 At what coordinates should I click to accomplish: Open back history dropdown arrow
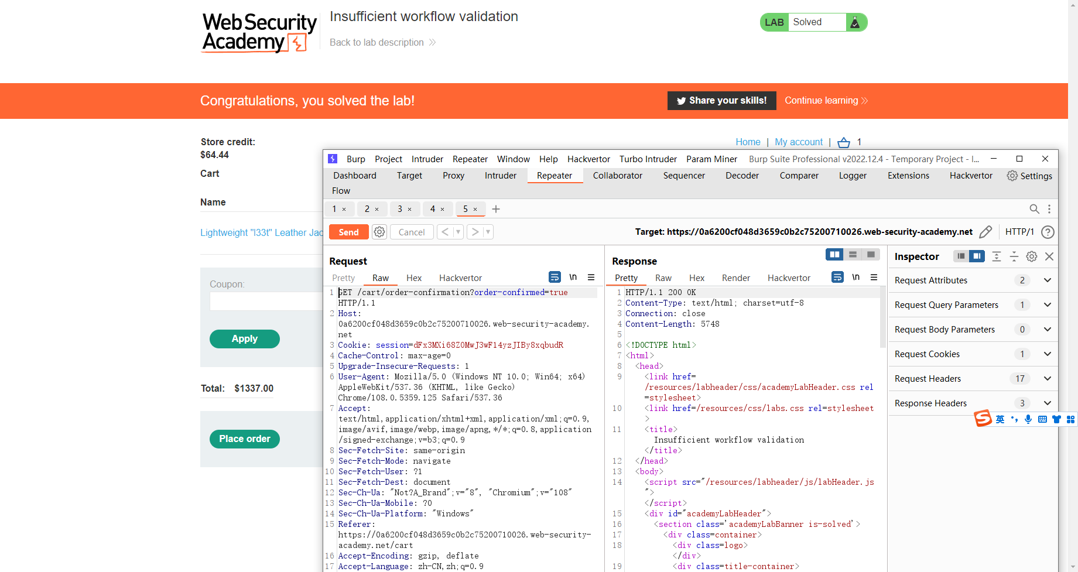click(458, 232)
